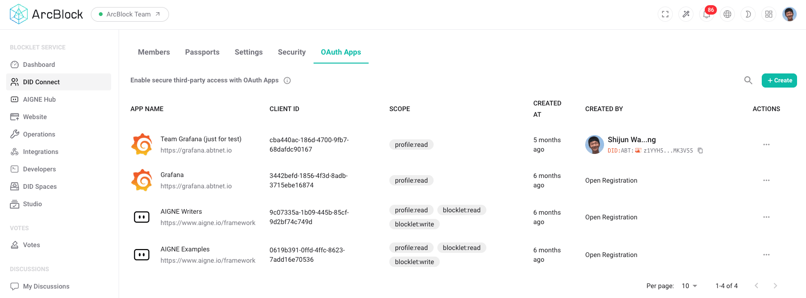
Task: Open the ArcBlock Team link
Action: tap(130, 14)
